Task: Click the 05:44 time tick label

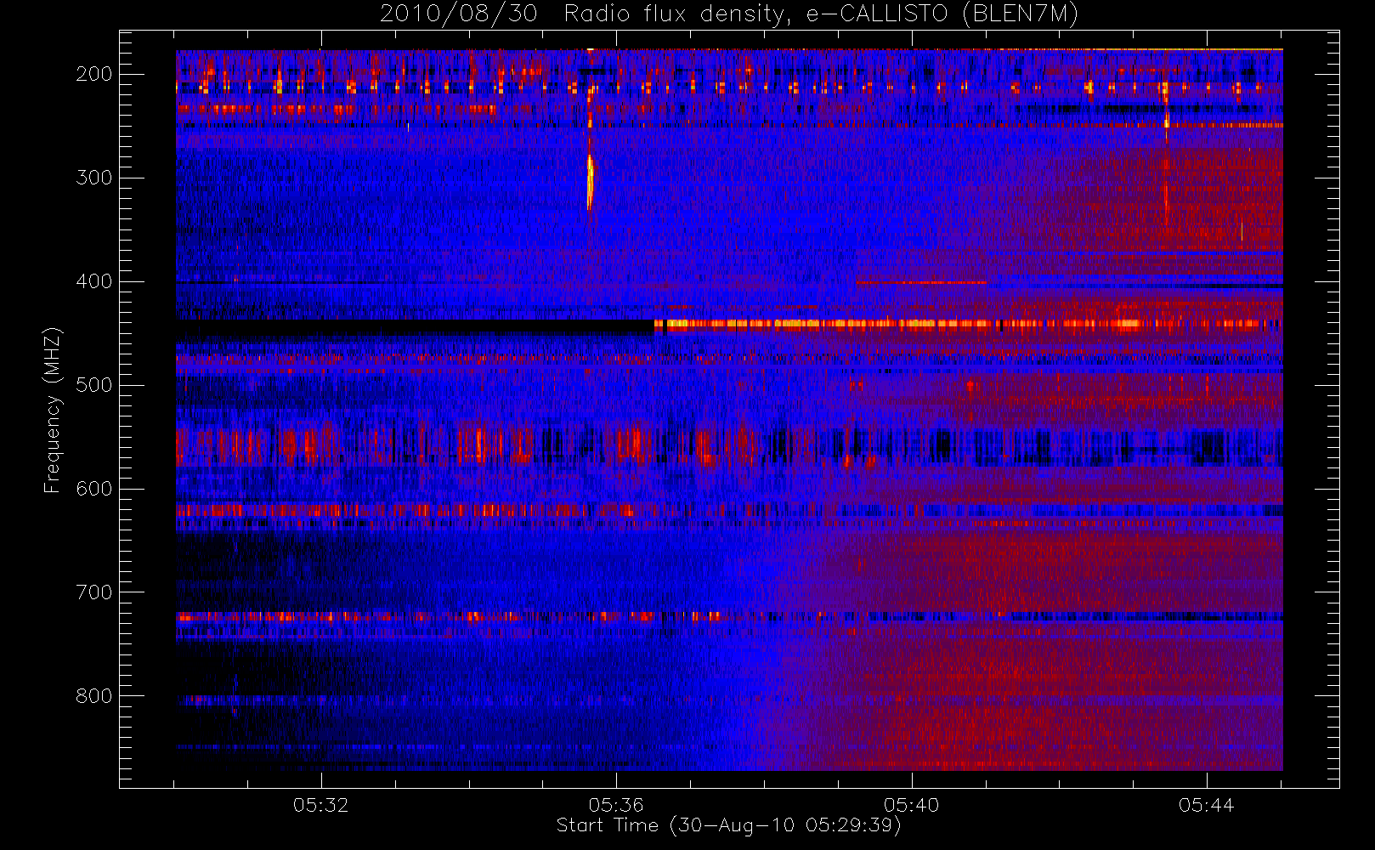Action: [1206, 805]
